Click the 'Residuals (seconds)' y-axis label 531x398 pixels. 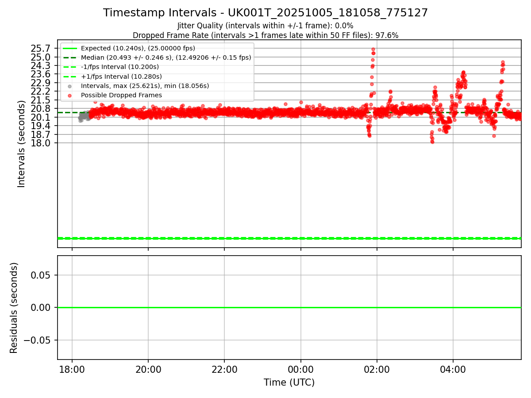point(14,308)
